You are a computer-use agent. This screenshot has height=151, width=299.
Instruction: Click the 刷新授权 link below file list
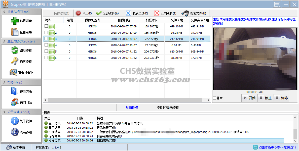132,108
